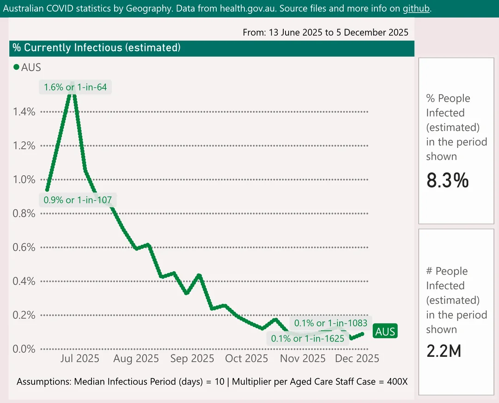The image size is (499, 403).
Task: Click the 2.2M people infected value
Action: click(444, 351)
